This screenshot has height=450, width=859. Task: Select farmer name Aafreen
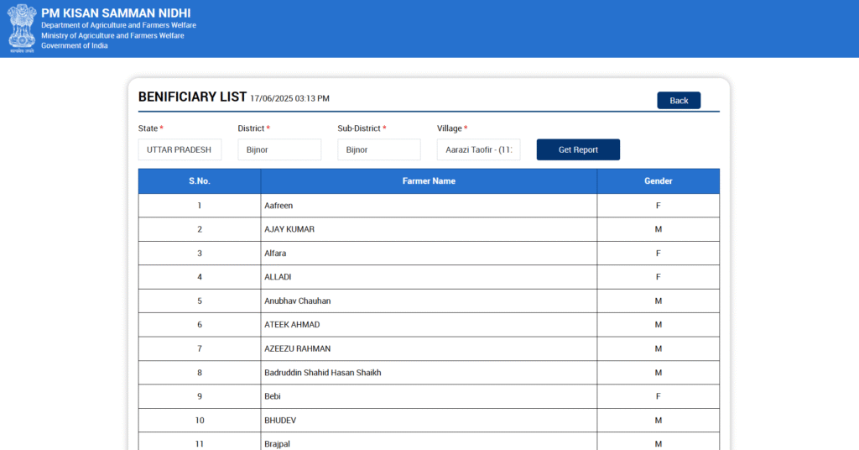coord(279,206)
